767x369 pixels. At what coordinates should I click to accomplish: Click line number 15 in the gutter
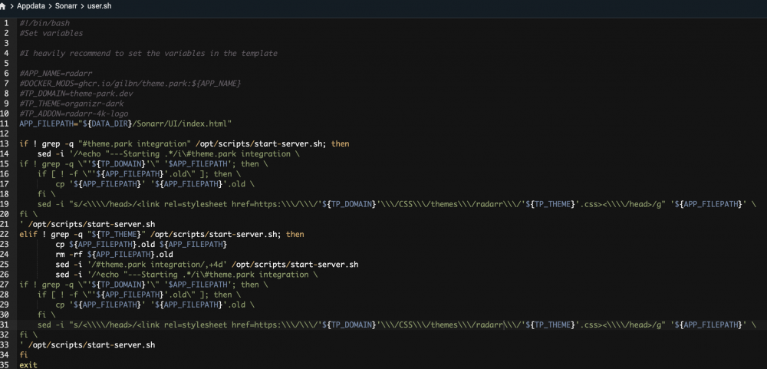pyautogui.click(x=5, y=164)
